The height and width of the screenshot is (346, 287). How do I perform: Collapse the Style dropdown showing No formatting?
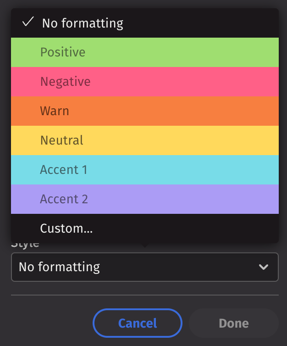coord(144,267)
